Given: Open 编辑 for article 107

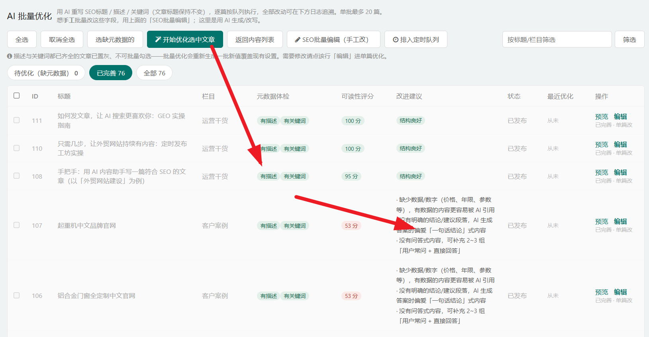Looking at the screenshot, I should (620, 221).
